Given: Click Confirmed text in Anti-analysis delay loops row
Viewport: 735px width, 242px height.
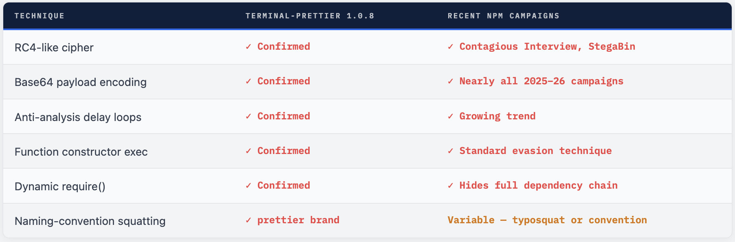Looking at the screenshot, I should 284,116.
